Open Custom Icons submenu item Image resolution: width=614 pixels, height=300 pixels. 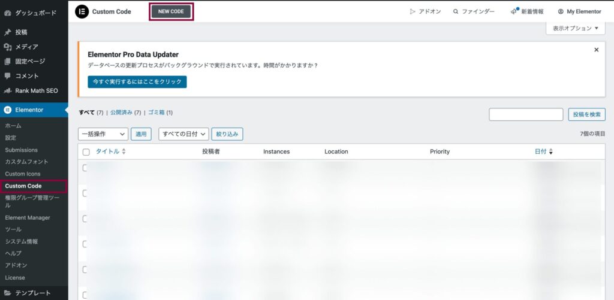coord(23,174)
